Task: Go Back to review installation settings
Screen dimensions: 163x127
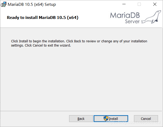Action: [x=81, y=119]
